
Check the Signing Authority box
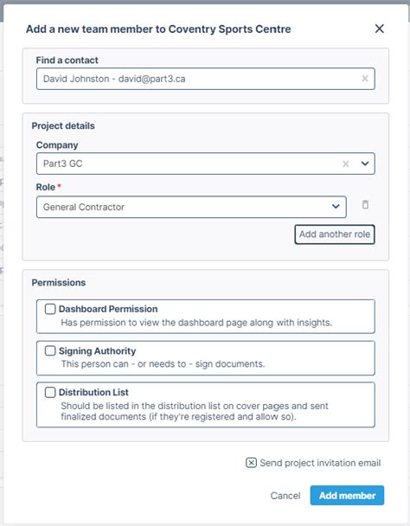[x=50, y=351]
